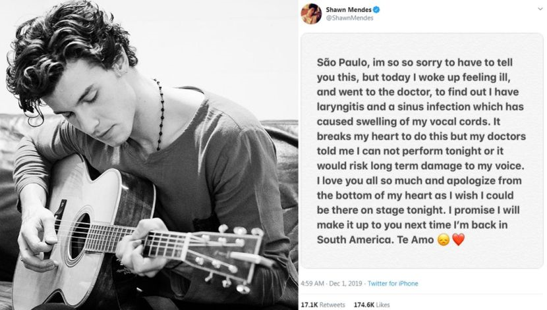Click the blue verified badge
Image resolution: width=547 pixels, height=310 pixels.
tap(378, 9)
